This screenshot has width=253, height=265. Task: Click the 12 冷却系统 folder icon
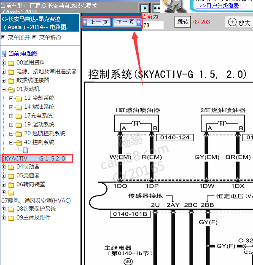19,98
